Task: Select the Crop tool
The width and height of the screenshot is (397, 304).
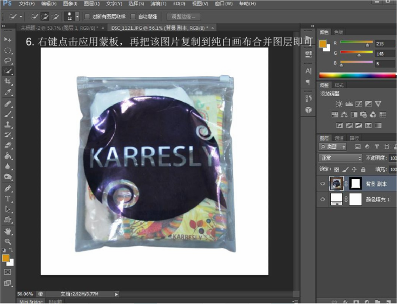Action: pyautogui.click(x=8, y=82)
